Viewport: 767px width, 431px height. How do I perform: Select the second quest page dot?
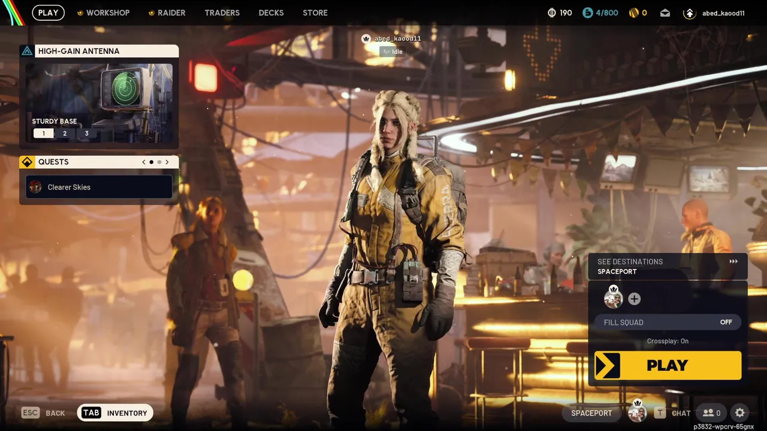click(x=159, y=162)
